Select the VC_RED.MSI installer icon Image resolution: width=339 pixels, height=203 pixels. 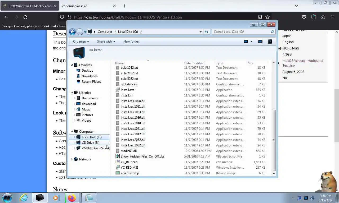(x=118, y=168)
